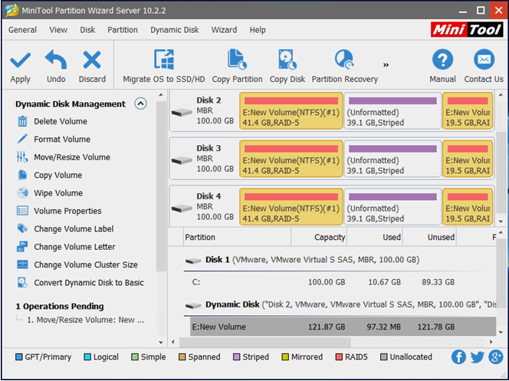
Task: Open the View menu
Action: [x=58, y=30]
